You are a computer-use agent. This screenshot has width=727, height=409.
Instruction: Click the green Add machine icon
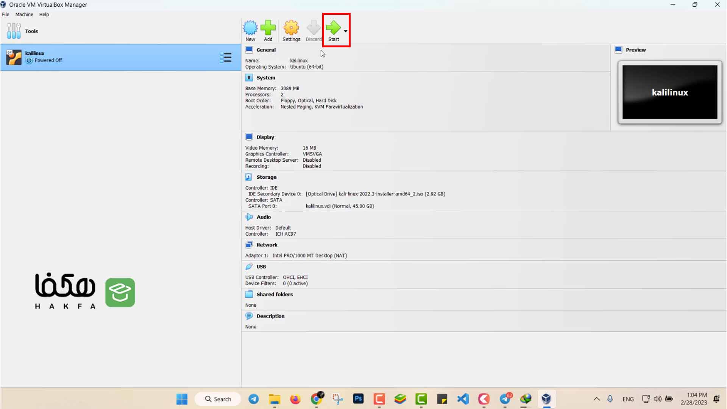268,28
